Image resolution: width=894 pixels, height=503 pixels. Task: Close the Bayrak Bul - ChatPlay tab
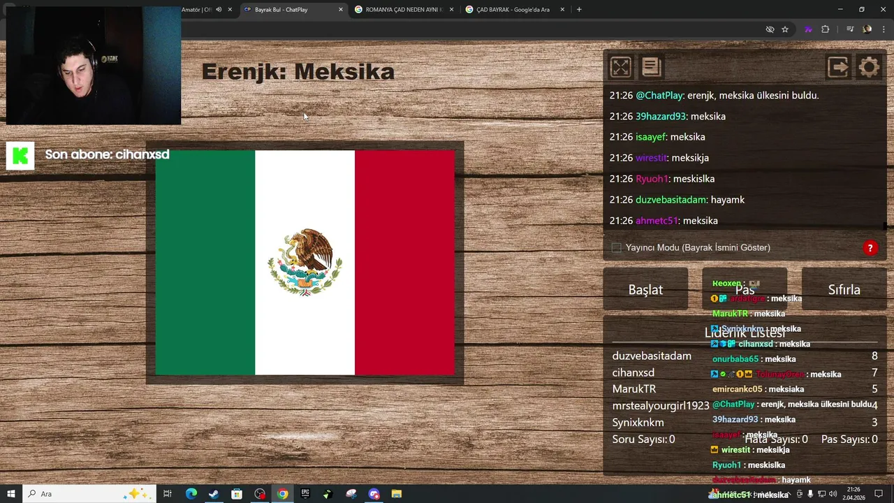click(341, 10)
